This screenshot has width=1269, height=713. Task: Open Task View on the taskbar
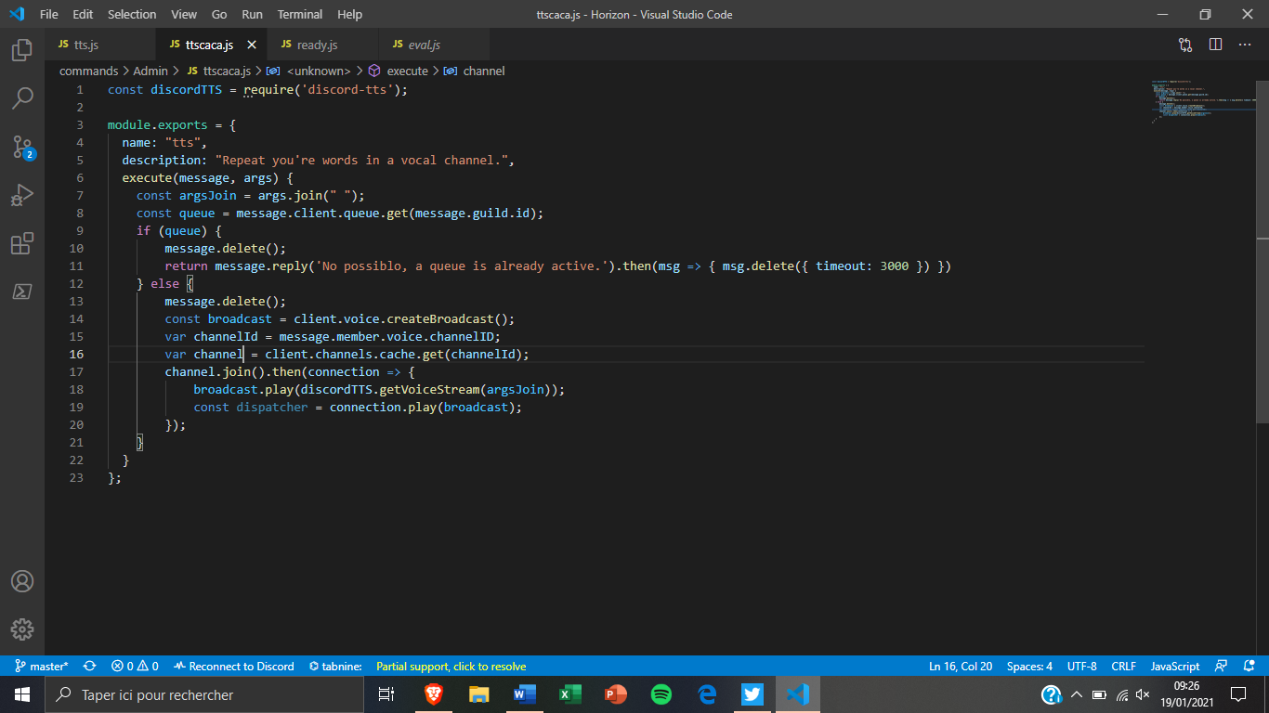386,694
